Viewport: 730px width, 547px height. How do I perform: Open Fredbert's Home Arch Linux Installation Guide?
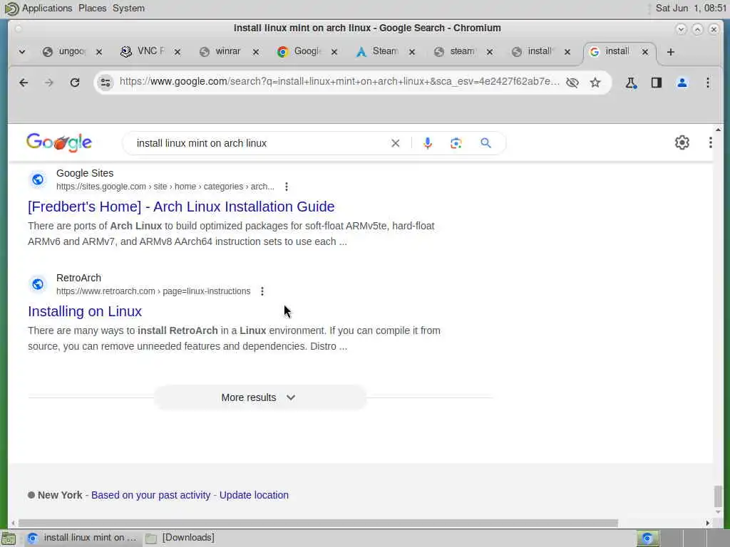tap(181, 207)
